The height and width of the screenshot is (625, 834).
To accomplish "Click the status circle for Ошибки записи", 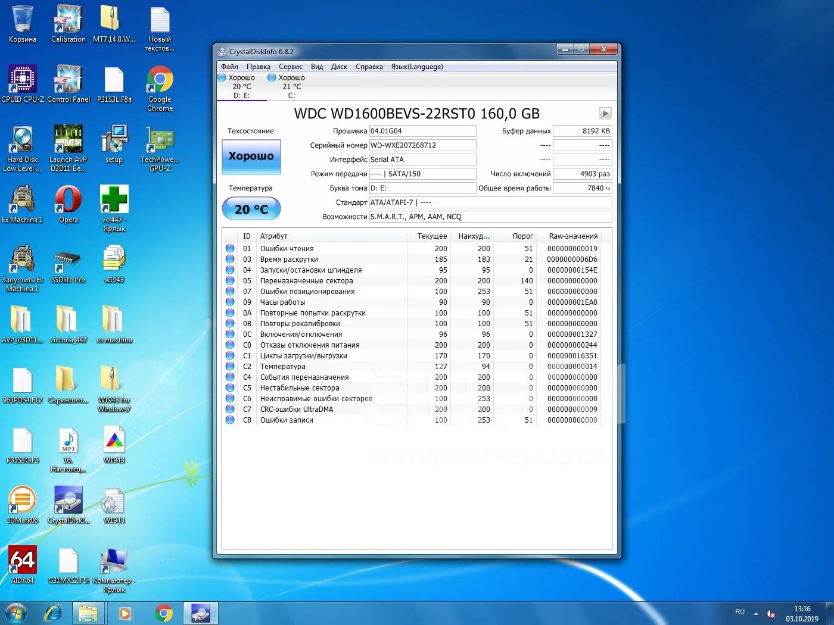I will (x=230, y=420).
